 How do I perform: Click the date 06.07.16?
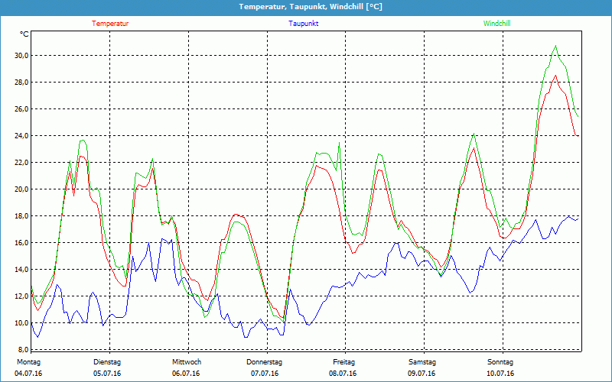pyautogui.click(x=186, y=374)
